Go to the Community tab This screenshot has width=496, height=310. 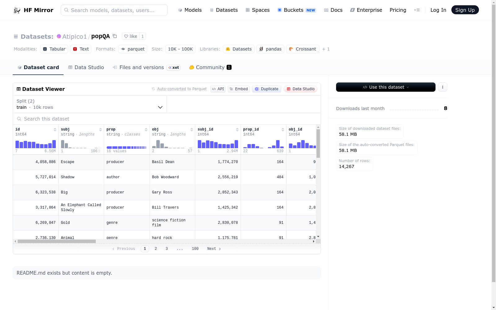click(210, 67)
